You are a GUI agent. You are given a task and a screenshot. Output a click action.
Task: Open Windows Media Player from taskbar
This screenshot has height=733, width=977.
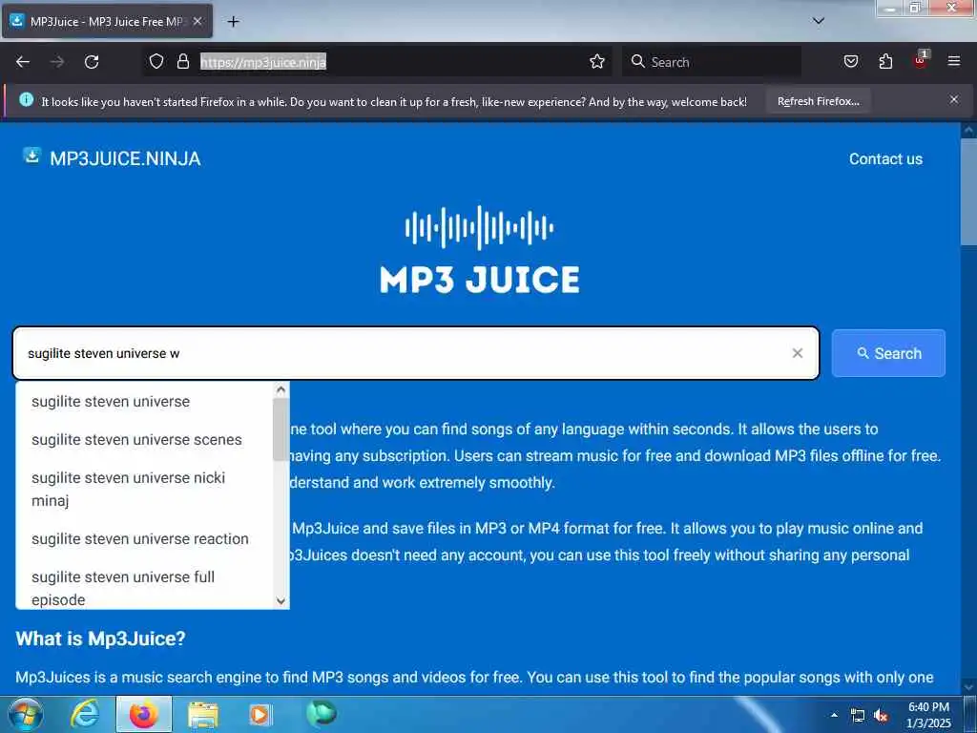(260, 715)
